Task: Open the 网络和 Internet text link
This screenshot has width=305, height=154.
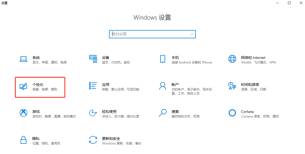Action: pos(253,58)
